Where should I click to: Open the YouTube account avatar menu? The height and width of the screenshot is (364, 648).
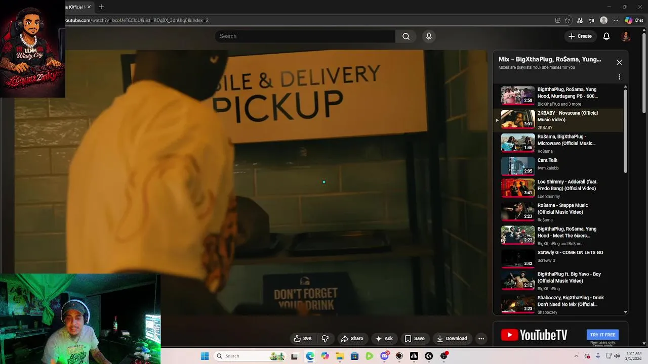(x=626, y=36)
